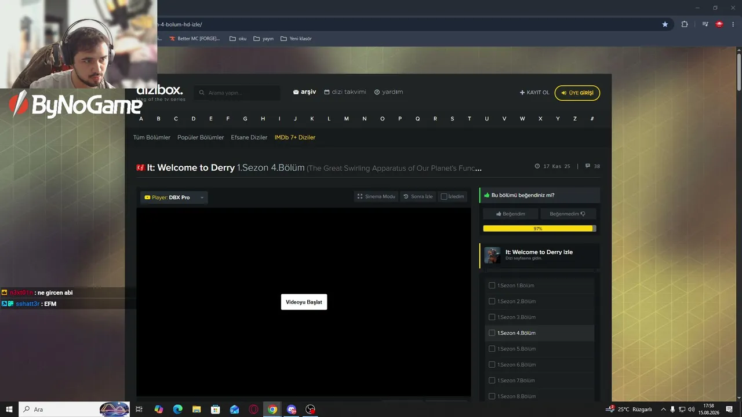Viewport: 742px width, 417px height.
Task: Click the 97% rating bar
Action: pyautogui.click(x=539, y=229)
